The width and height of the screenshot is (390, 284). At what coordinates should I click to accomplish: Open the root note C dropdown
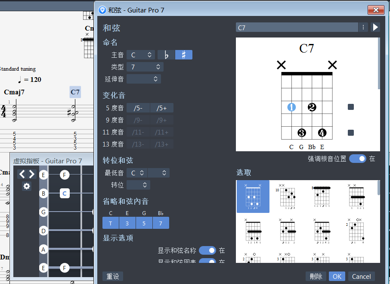[x=141, y=55]
